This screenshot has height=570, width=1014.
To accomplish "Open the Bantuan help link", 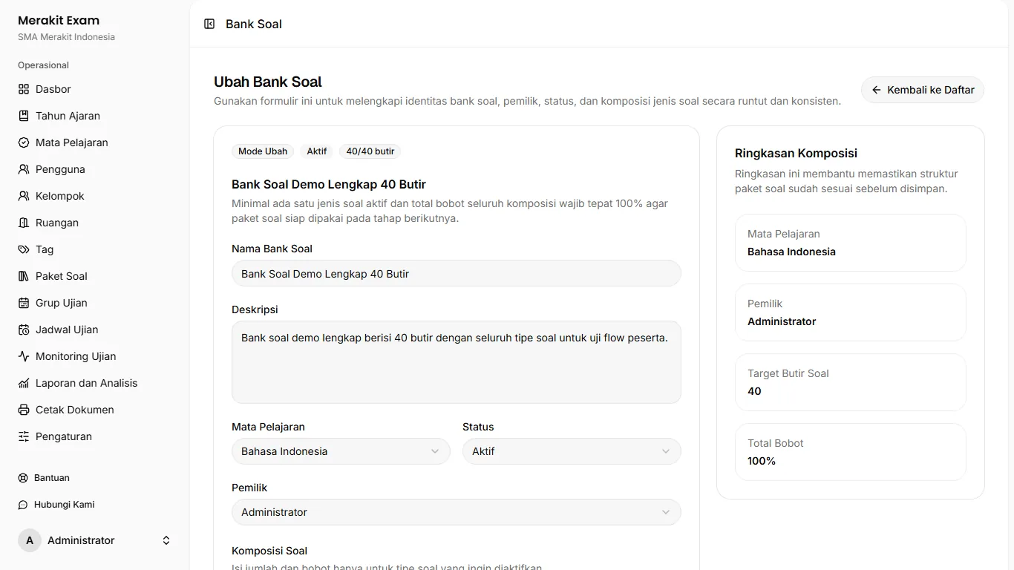I will click(x=95, y=478).
